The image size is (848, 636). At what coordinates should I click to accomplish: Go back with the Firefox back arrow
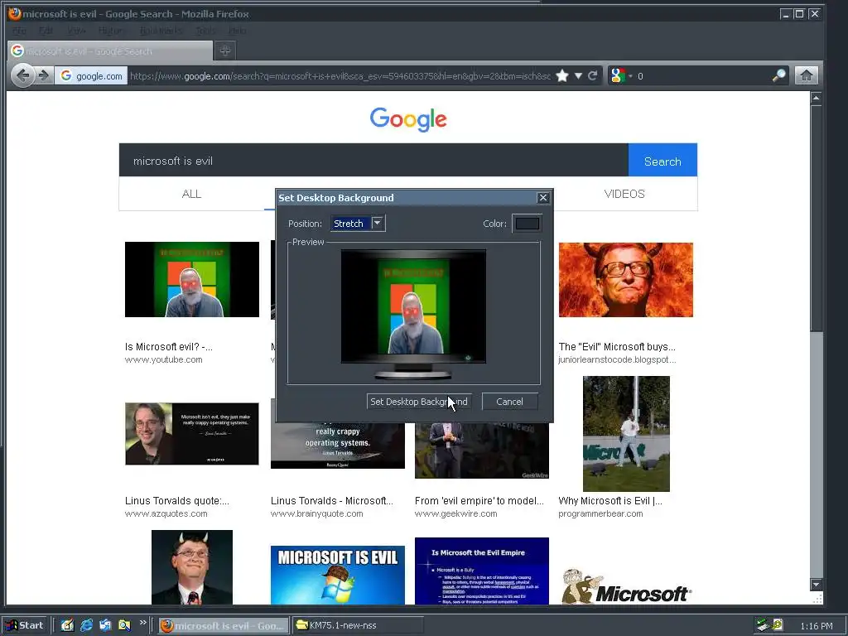pos(22,75)
